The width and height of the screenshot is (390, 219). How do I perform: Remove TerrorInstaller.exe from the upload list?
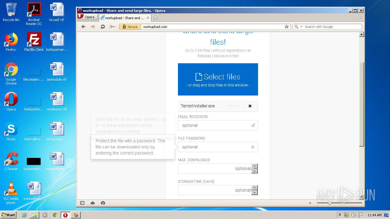tap(250, 106)
